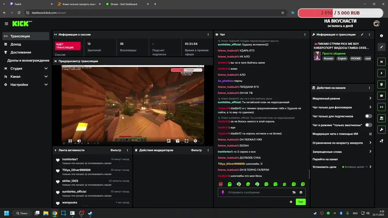
Task: Open the user profile avatar menu
Action: coord(376,23)
